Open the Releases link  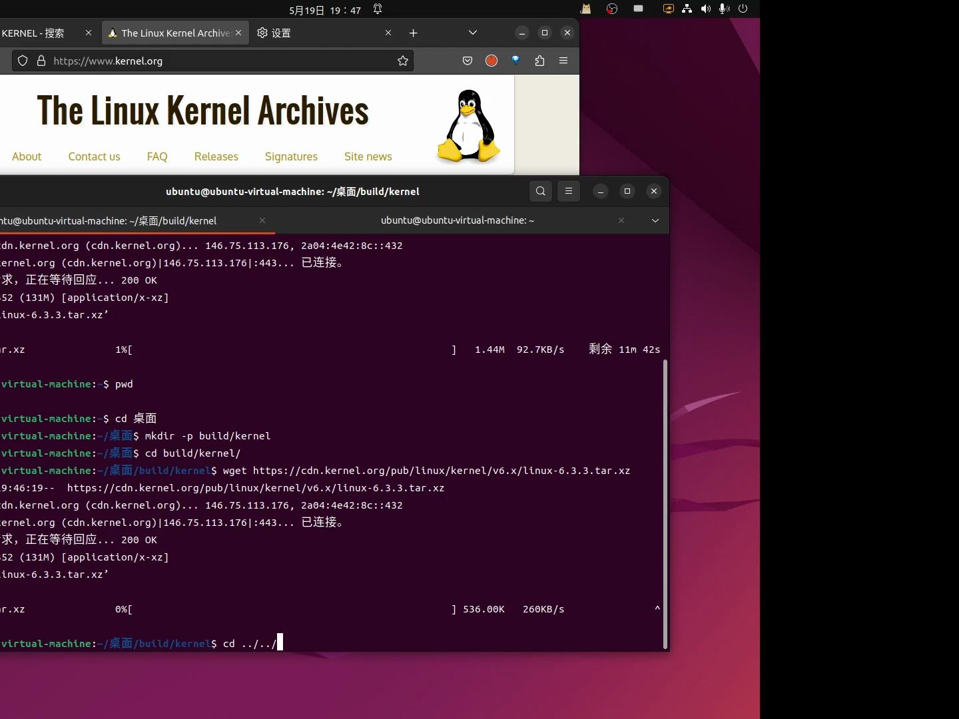click(216, 156)
